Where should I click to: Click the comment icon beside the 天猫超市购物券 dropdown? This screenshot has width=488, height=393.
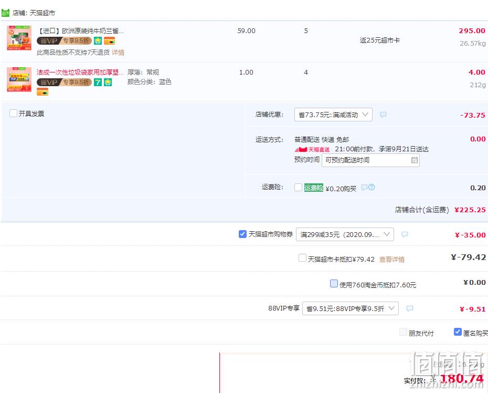(405, 234)
